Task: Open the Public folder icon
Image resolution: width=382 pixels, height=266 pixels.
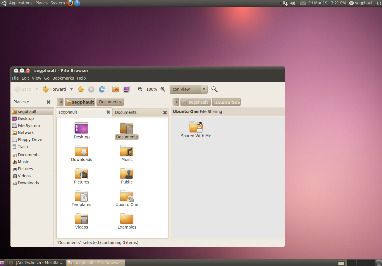Action: point(127,173)
